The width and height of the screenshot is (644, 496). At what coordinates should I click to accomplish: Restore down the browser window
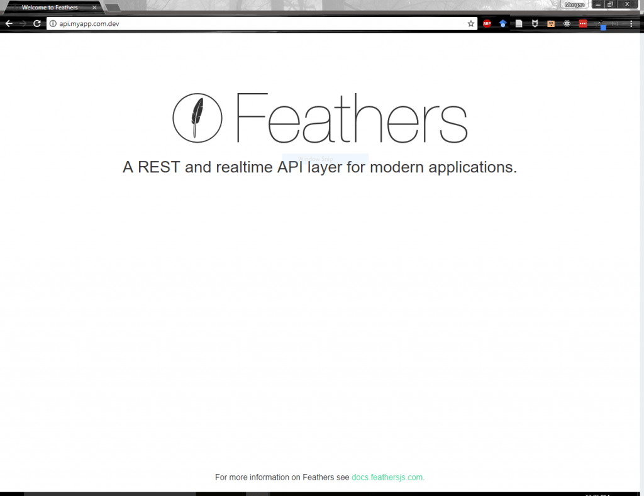coord(610,4)
